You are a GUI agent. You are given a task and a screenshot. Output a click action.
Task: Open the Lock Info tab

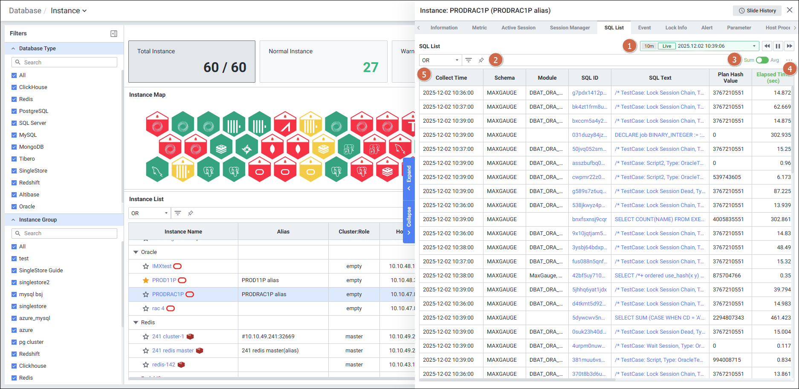coord(676,28)
